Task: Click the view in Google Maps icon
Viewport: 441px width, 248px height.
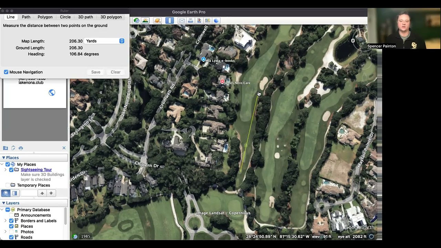Action: 207,21
